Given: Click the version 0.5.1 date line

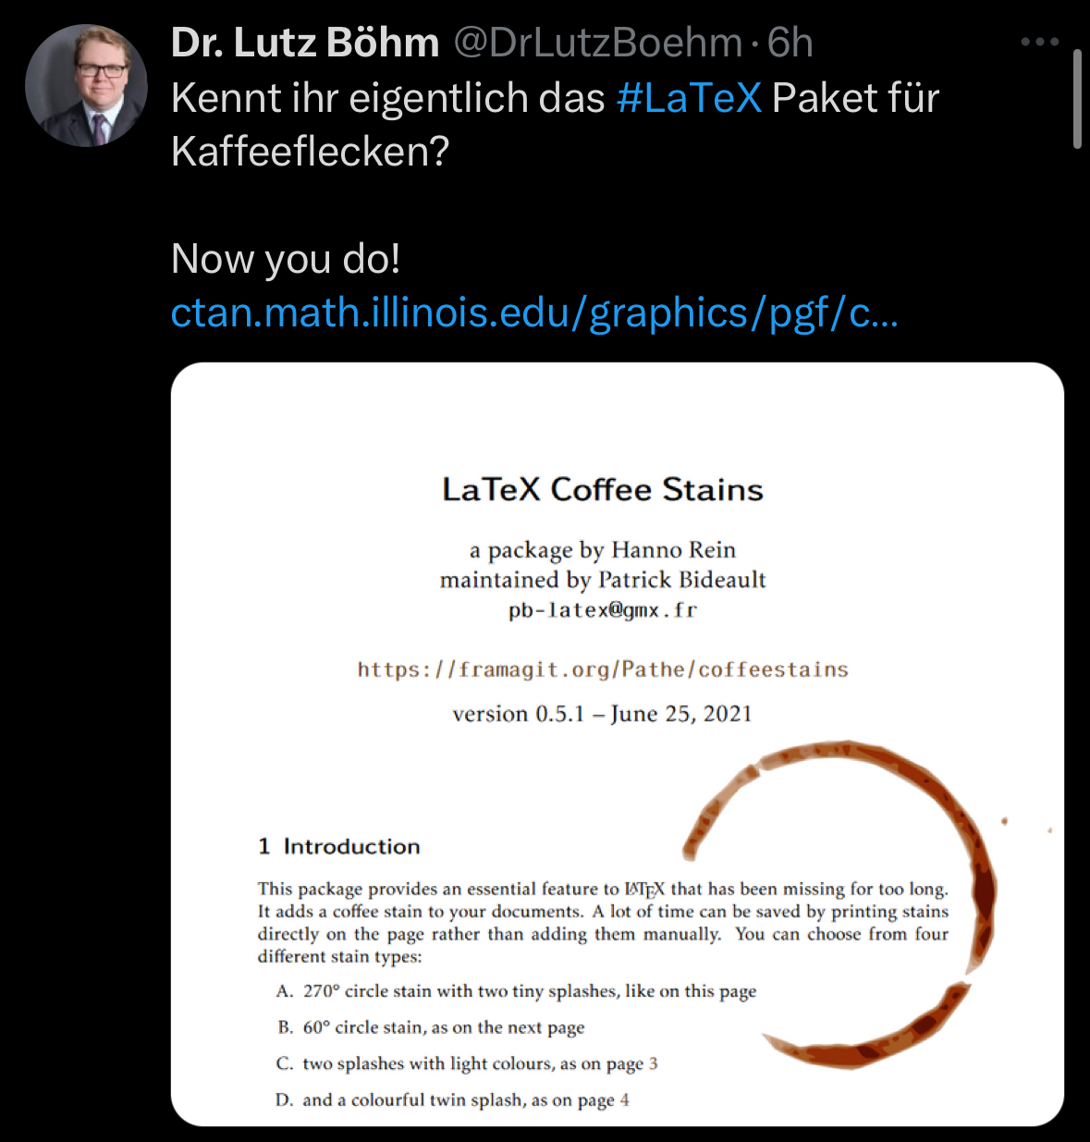Looking at the screenshot, I should click(x=603, y=714).
